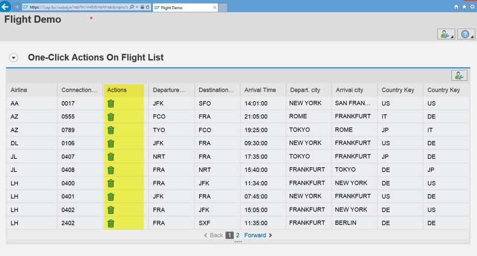This screenshot has width=477, height=256.
Task: Delete flight JL 0407 using trash icon
Action: coord(111,156)
